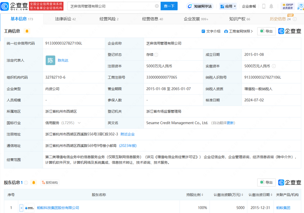
Task: Click the info icon next to 存续
Action: tap(156, 55)
